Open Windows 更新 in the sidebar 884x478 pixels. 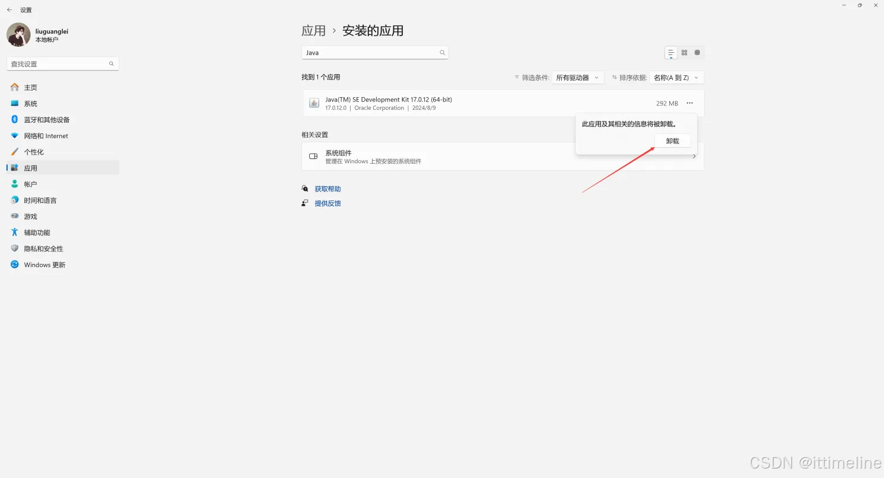[x=63, y=265]
